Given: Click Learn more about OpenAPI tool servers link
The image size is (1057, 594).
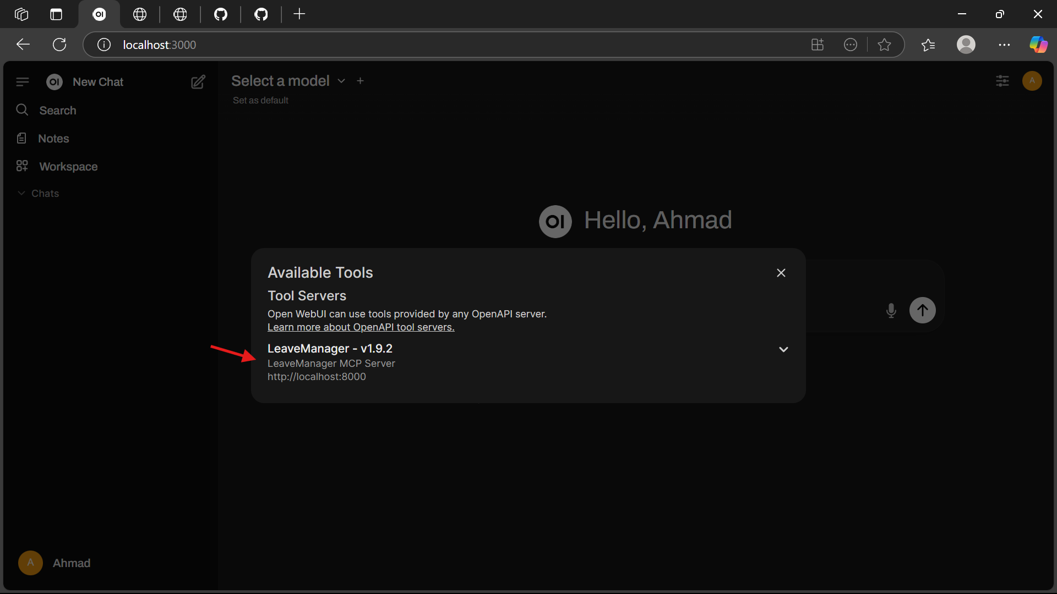Looking at the screenshot, I should (x=361, y=327).
